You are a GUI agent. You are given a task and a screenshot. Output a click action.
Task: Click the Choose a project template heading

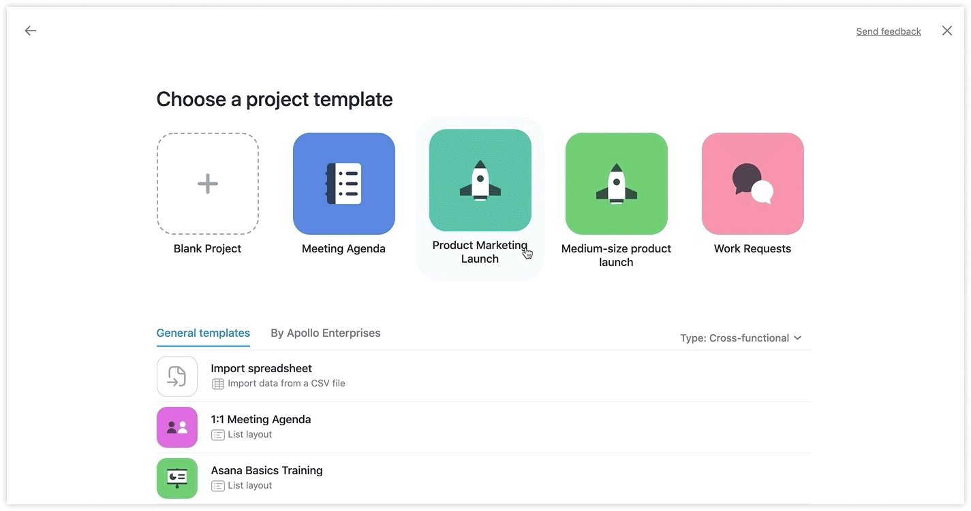[x=275, y=99]
